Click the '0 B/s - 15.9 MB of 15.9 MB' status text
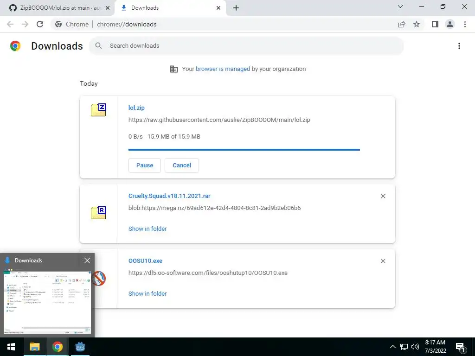This screenshot has height=356, width=475. pos(164,137)
